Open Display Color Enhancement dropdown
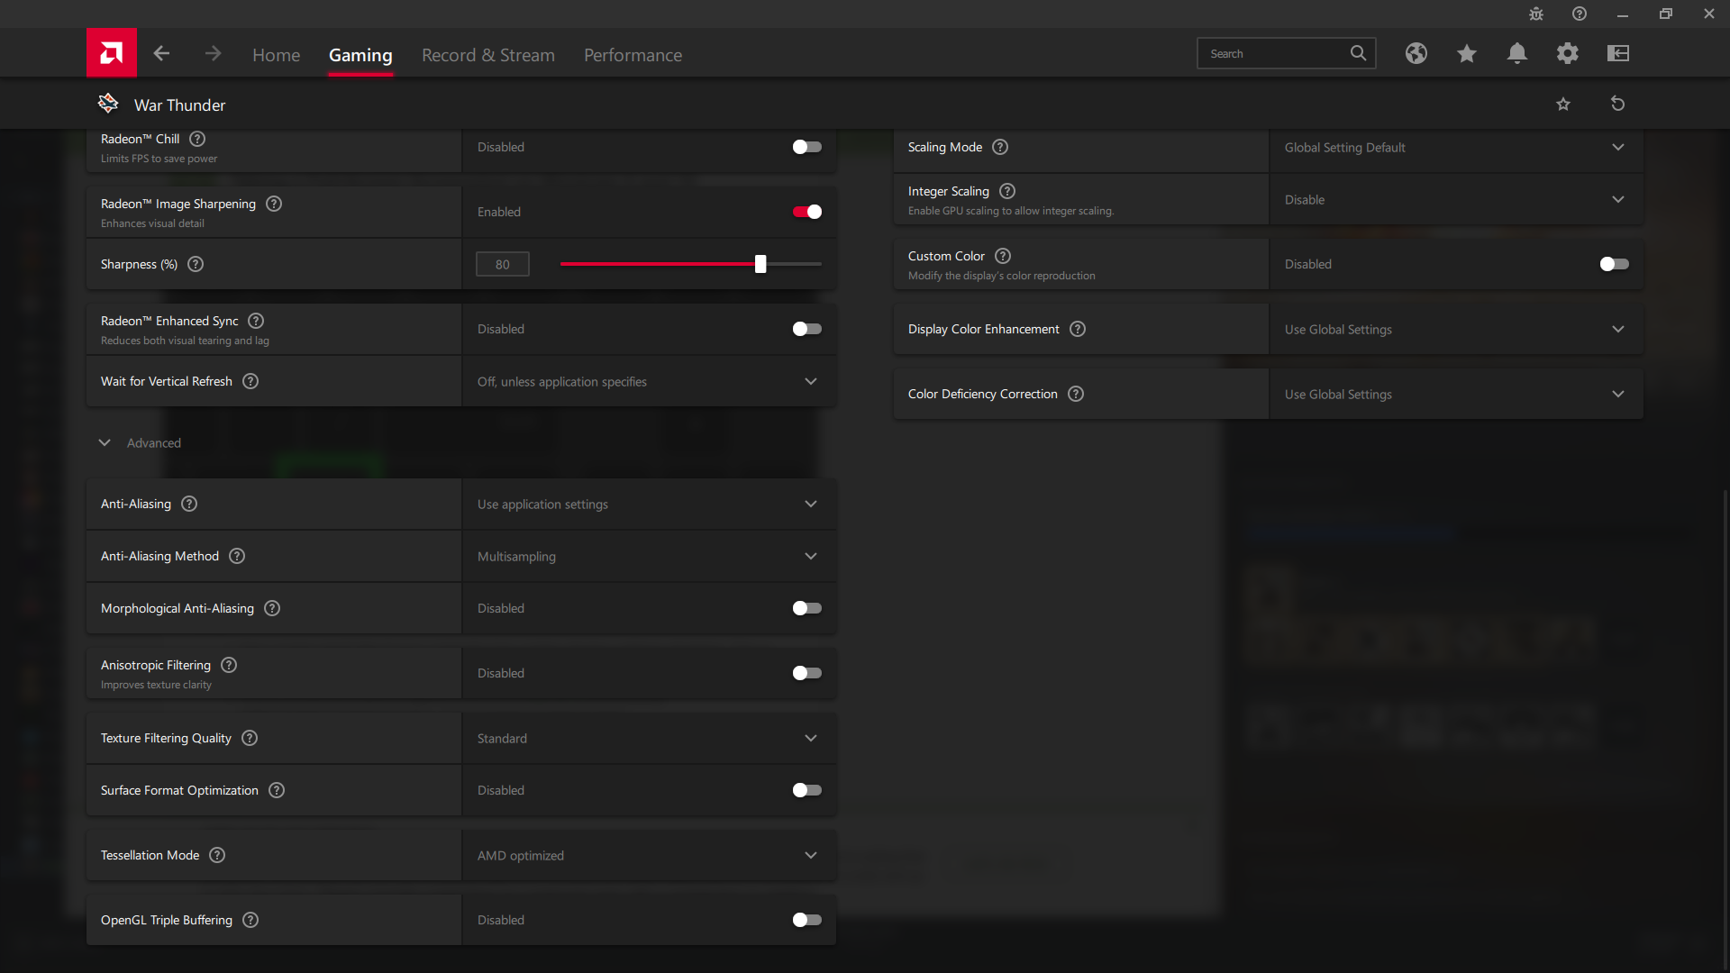Viewport: 1730px width, 973px height. (1456, 329)
